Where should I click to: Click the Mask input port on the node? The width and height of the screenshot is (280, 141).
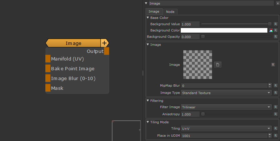click(x=48, y=88)
